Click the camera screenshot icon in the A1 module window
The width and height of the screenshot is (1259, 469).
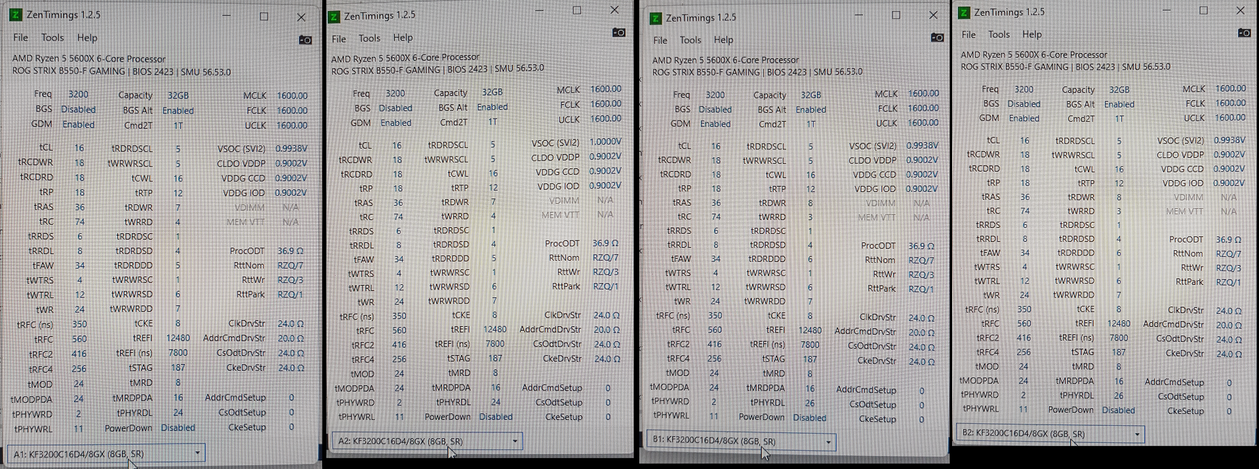(x=305, y=40)
